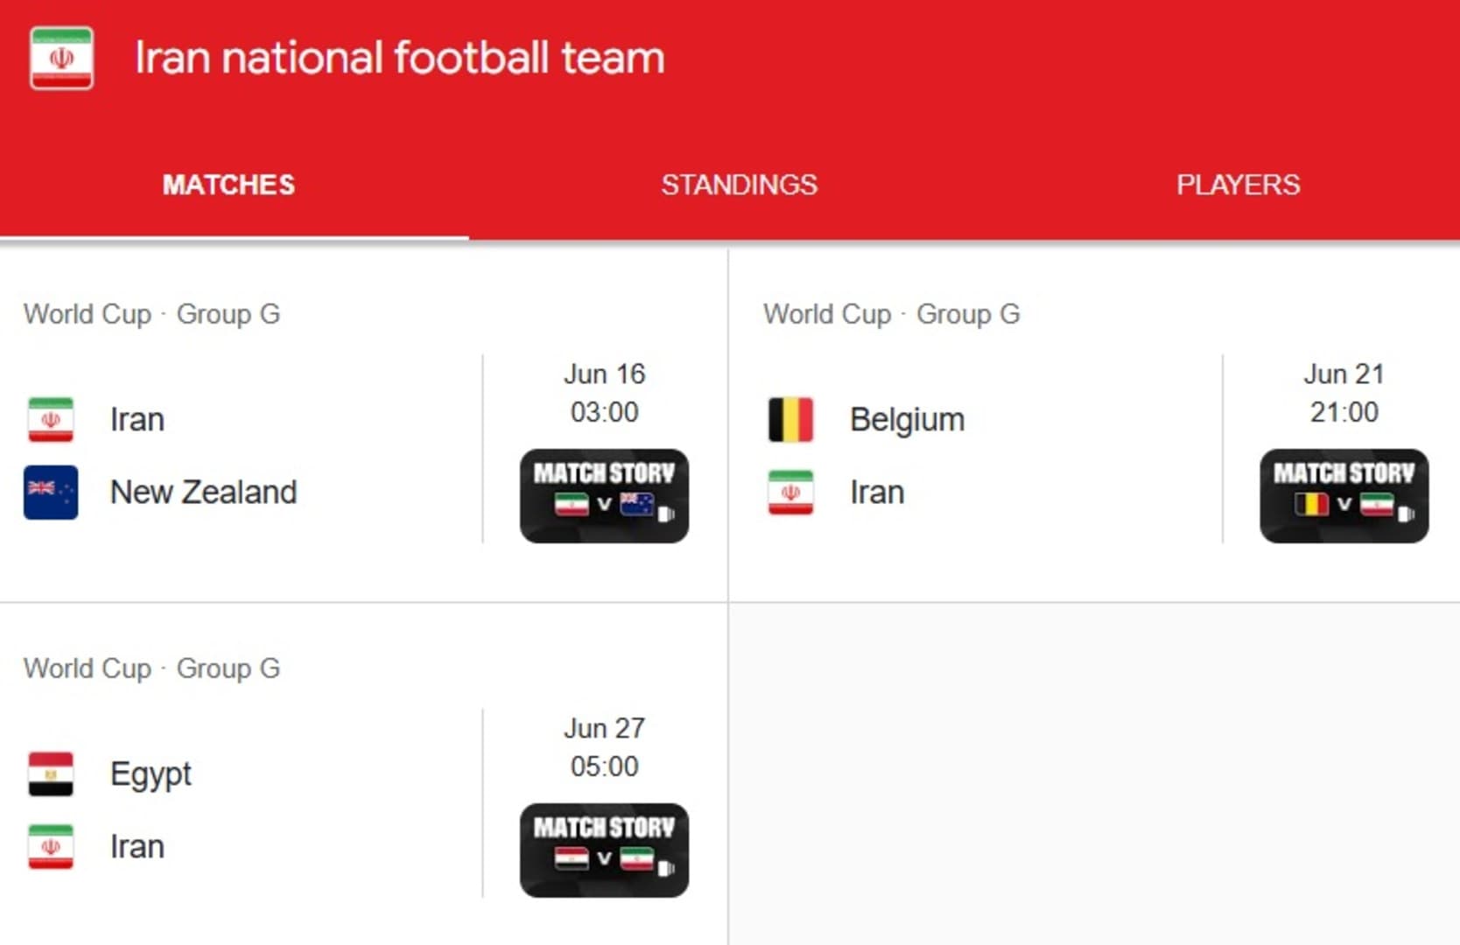Select the Matches tab
Viewport: 1460px width, 945px height.
(228, 185)
